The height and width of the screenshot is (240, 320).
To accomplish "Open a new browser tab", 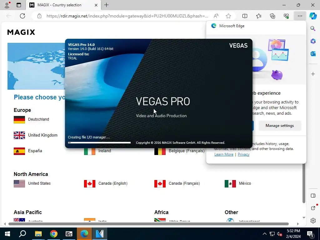I will pyautogui.click(x=106, y=5).
